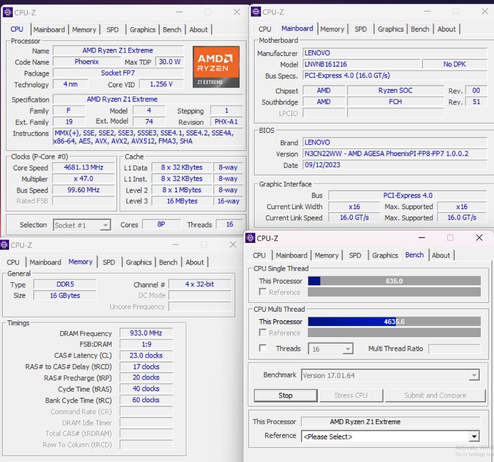494x462 pixels.
Task: Click the CPU-Z icon in the Bench window title bar
Action: click(x=250, y=238)
